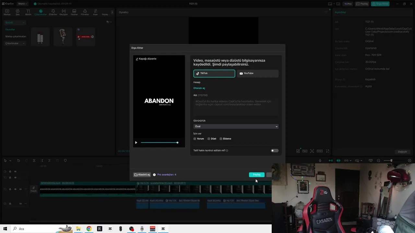This screenshot has height=233, width=415.
Task: Select Favoriler in the sticker sidebar
Action: point(10,29)
